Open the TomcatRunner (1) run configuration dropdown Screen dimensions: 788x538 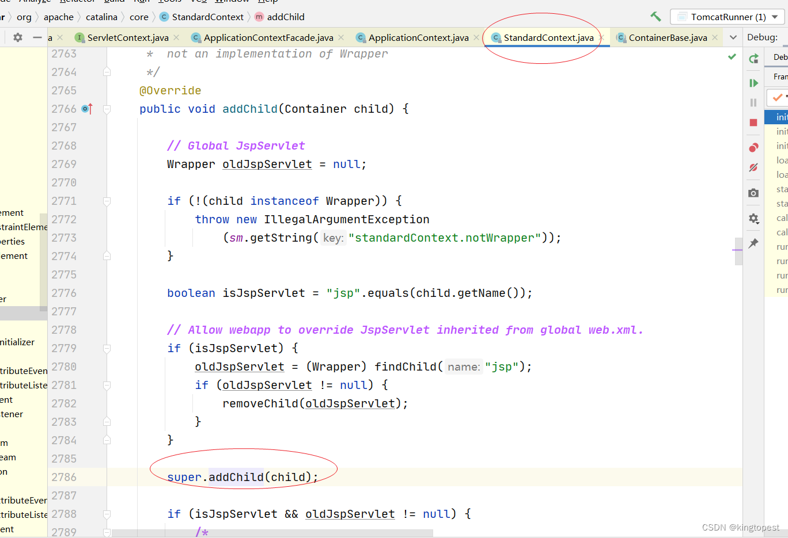click(728, 17)
